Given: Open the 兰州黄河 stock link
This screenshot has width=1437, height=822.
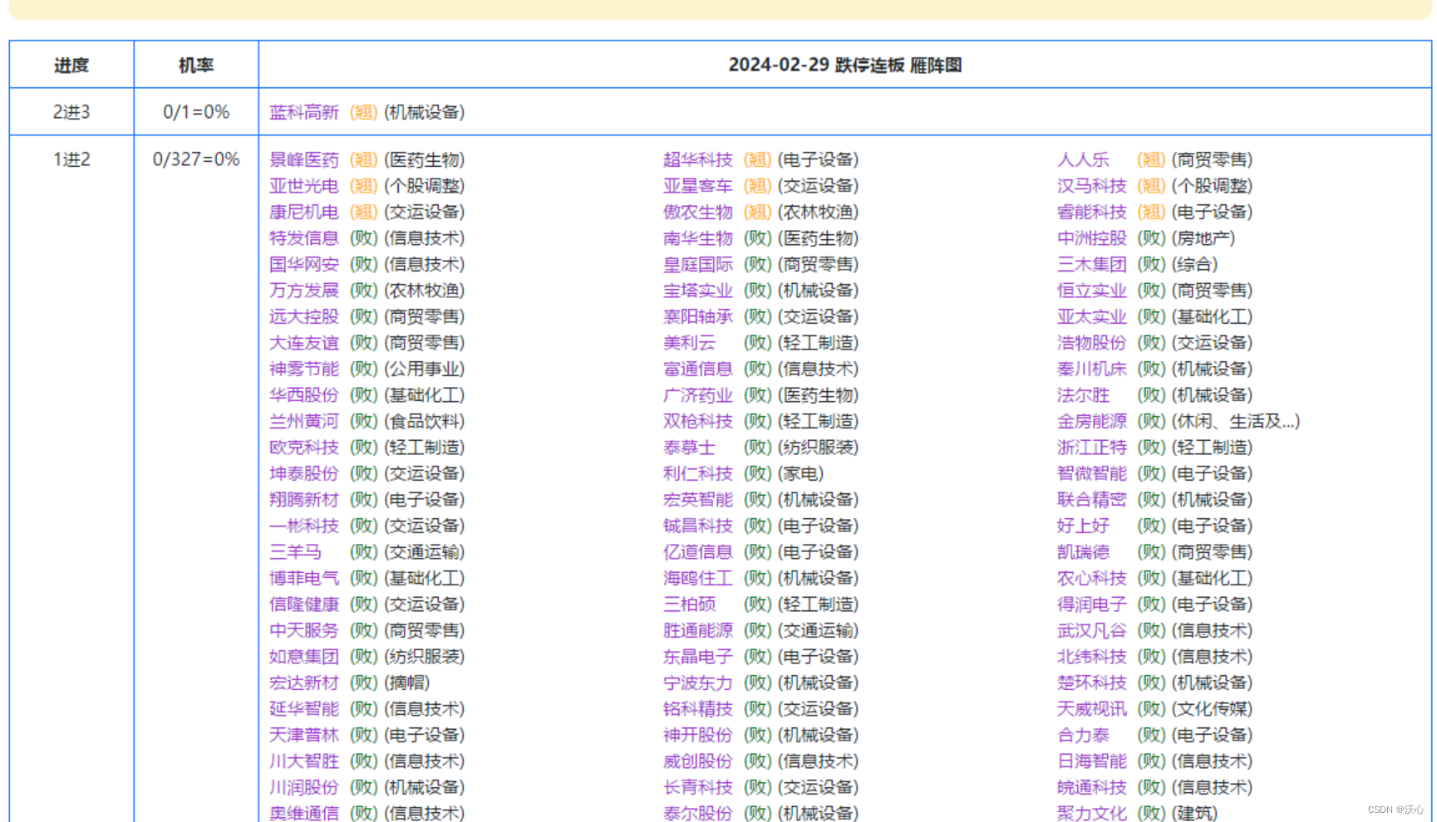Looking at the screenshot, I should click(304, 421).
